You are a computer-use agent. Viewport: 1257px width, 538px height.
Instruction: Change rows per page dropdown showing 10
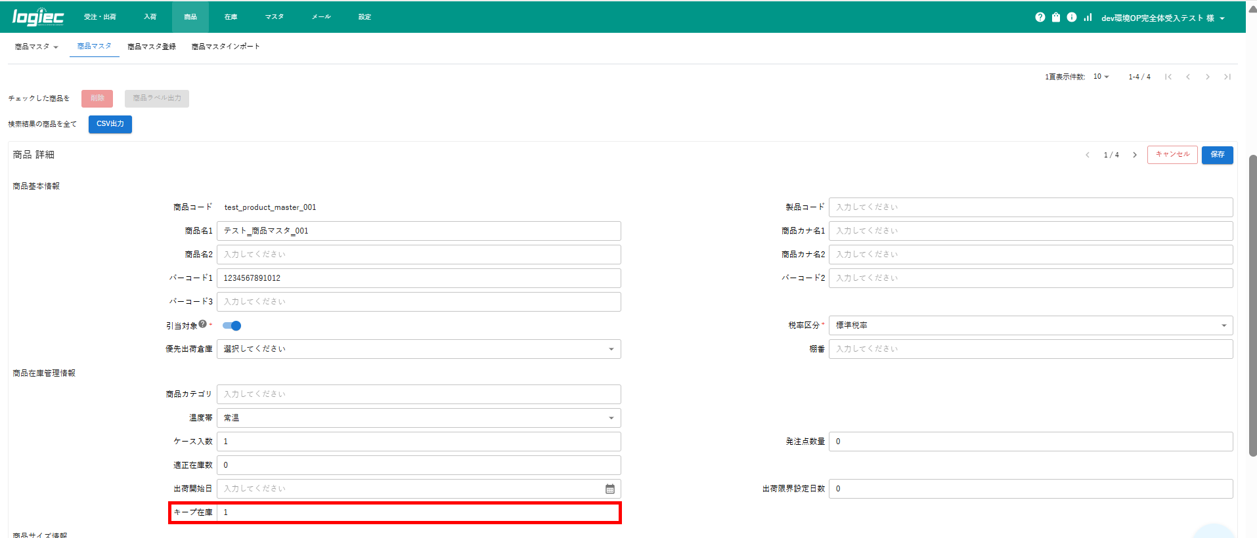tap(1101, 77)
